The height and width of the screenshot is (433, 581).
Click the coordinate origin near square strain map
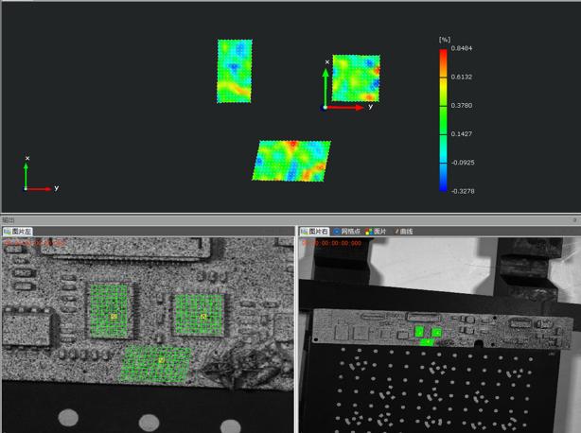[326, 107]
